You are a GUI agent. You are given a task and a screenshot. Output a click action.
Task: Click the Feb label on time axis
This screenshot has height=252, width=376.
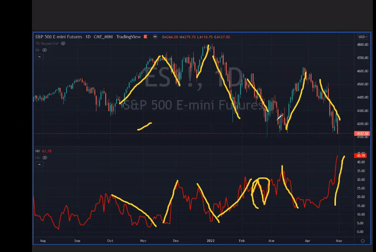[x=242, y=240]
